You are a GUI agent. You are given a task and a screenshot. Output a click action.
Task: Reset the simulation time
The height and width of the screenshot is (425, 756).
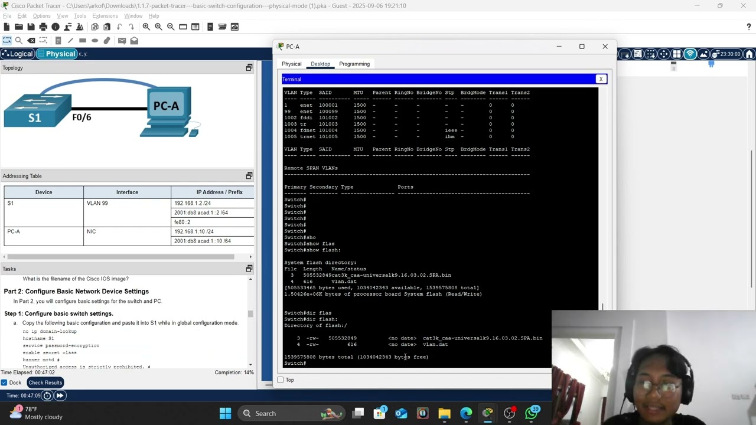[x=47, y=395]
